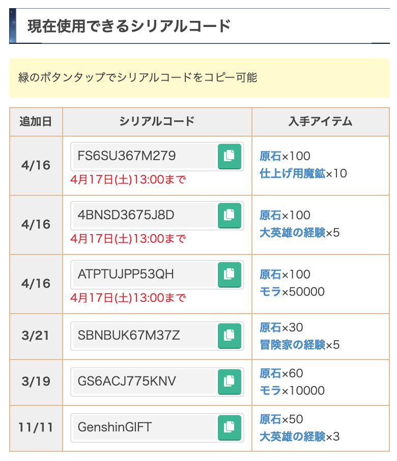Select the FS6SU367M279 code field

pyautogui.click(x=145, y=156)
